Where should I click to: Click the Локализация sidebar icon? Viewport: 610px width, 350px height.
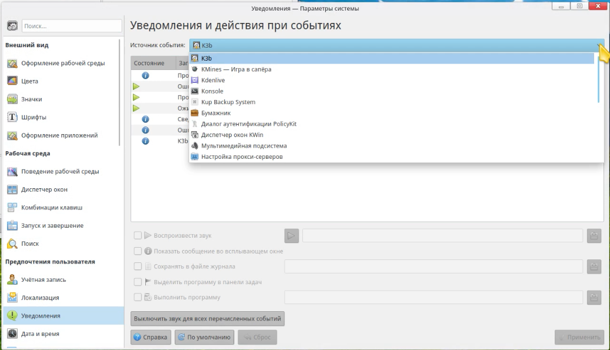coord(12,298)
